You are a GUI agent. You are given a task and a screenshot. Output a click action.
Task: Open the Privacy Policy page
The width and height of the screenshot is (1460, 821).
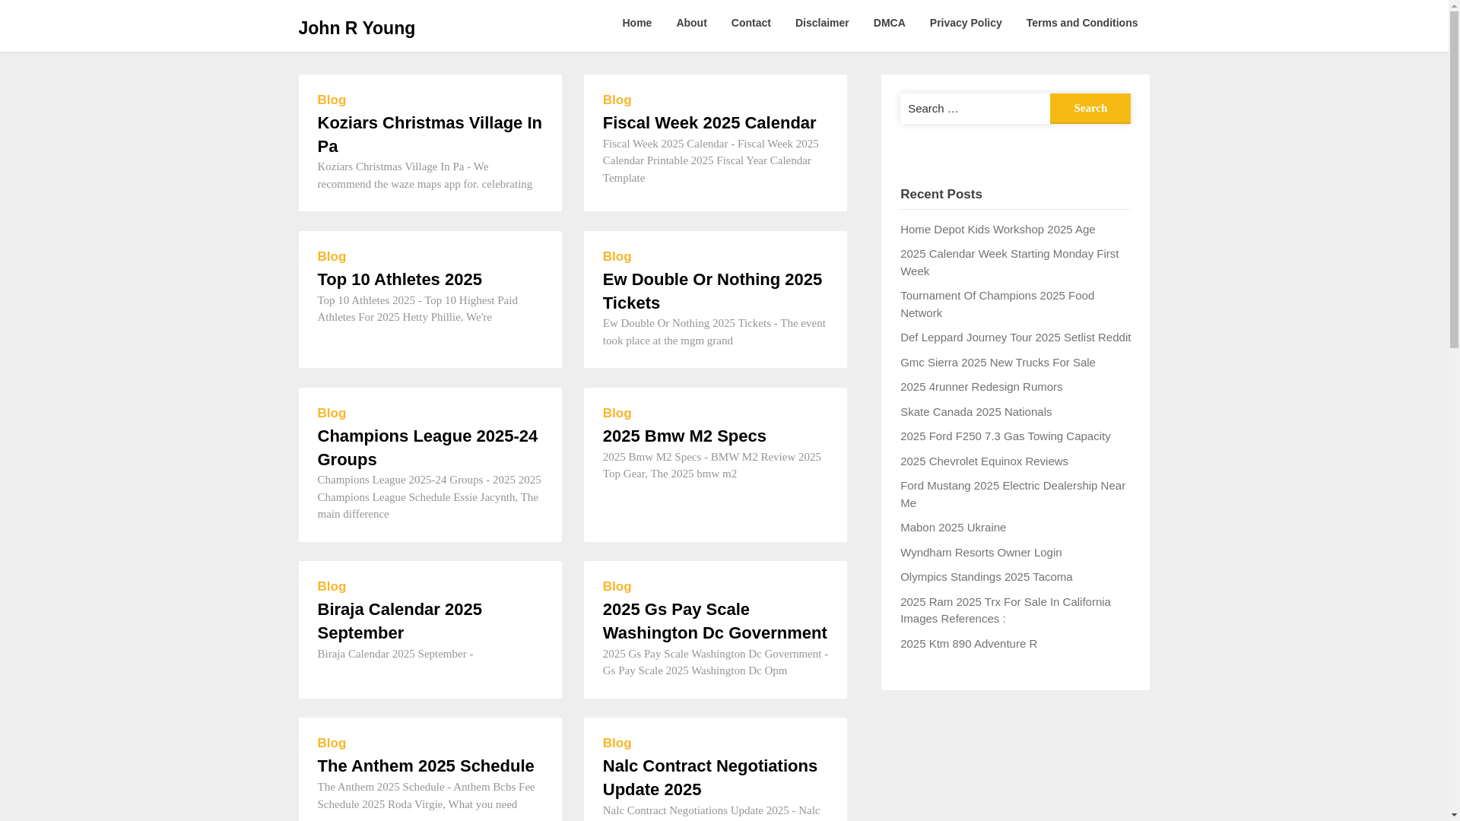(x=965, y=23)
